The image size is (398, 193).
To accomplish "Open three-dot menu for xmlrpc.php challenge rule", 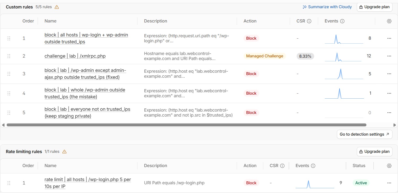I will pos(389,56).
